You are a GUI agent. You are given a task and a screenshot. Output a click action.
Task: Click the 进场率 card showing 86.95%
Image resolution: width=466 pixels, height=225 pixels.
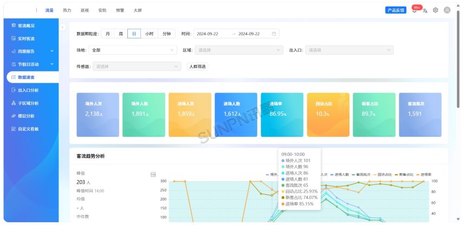[x=282, y=115]
